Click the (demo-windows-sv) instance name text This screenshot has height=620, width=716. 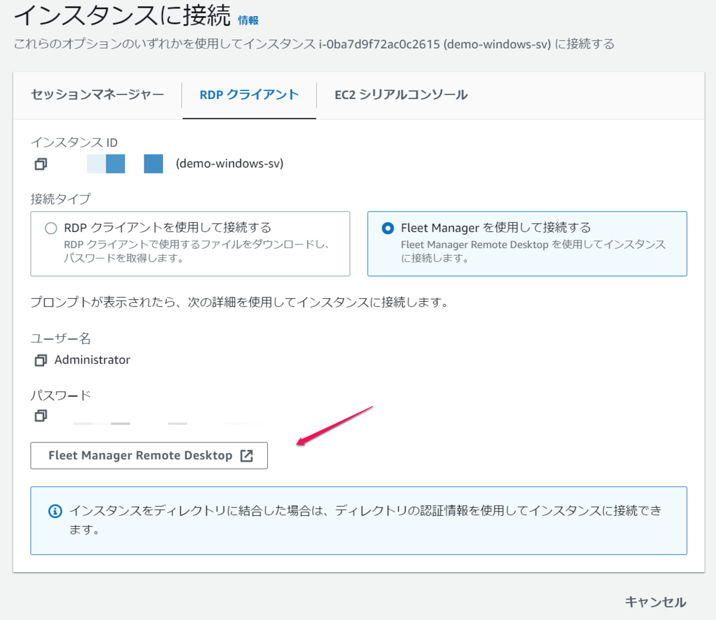point(230,163)
